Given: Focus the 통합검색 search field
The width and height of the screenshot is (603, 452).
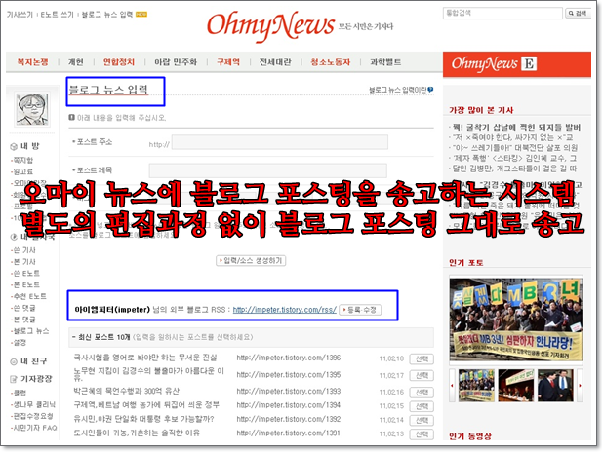Looking at the screenshot, I should (502, 13).
